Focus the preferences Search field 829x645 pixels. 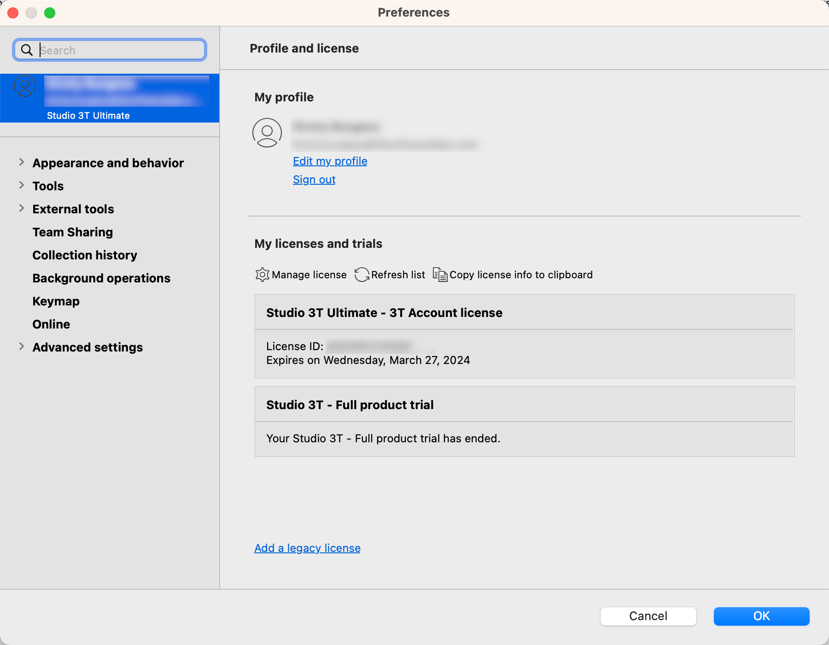[120, 50]
